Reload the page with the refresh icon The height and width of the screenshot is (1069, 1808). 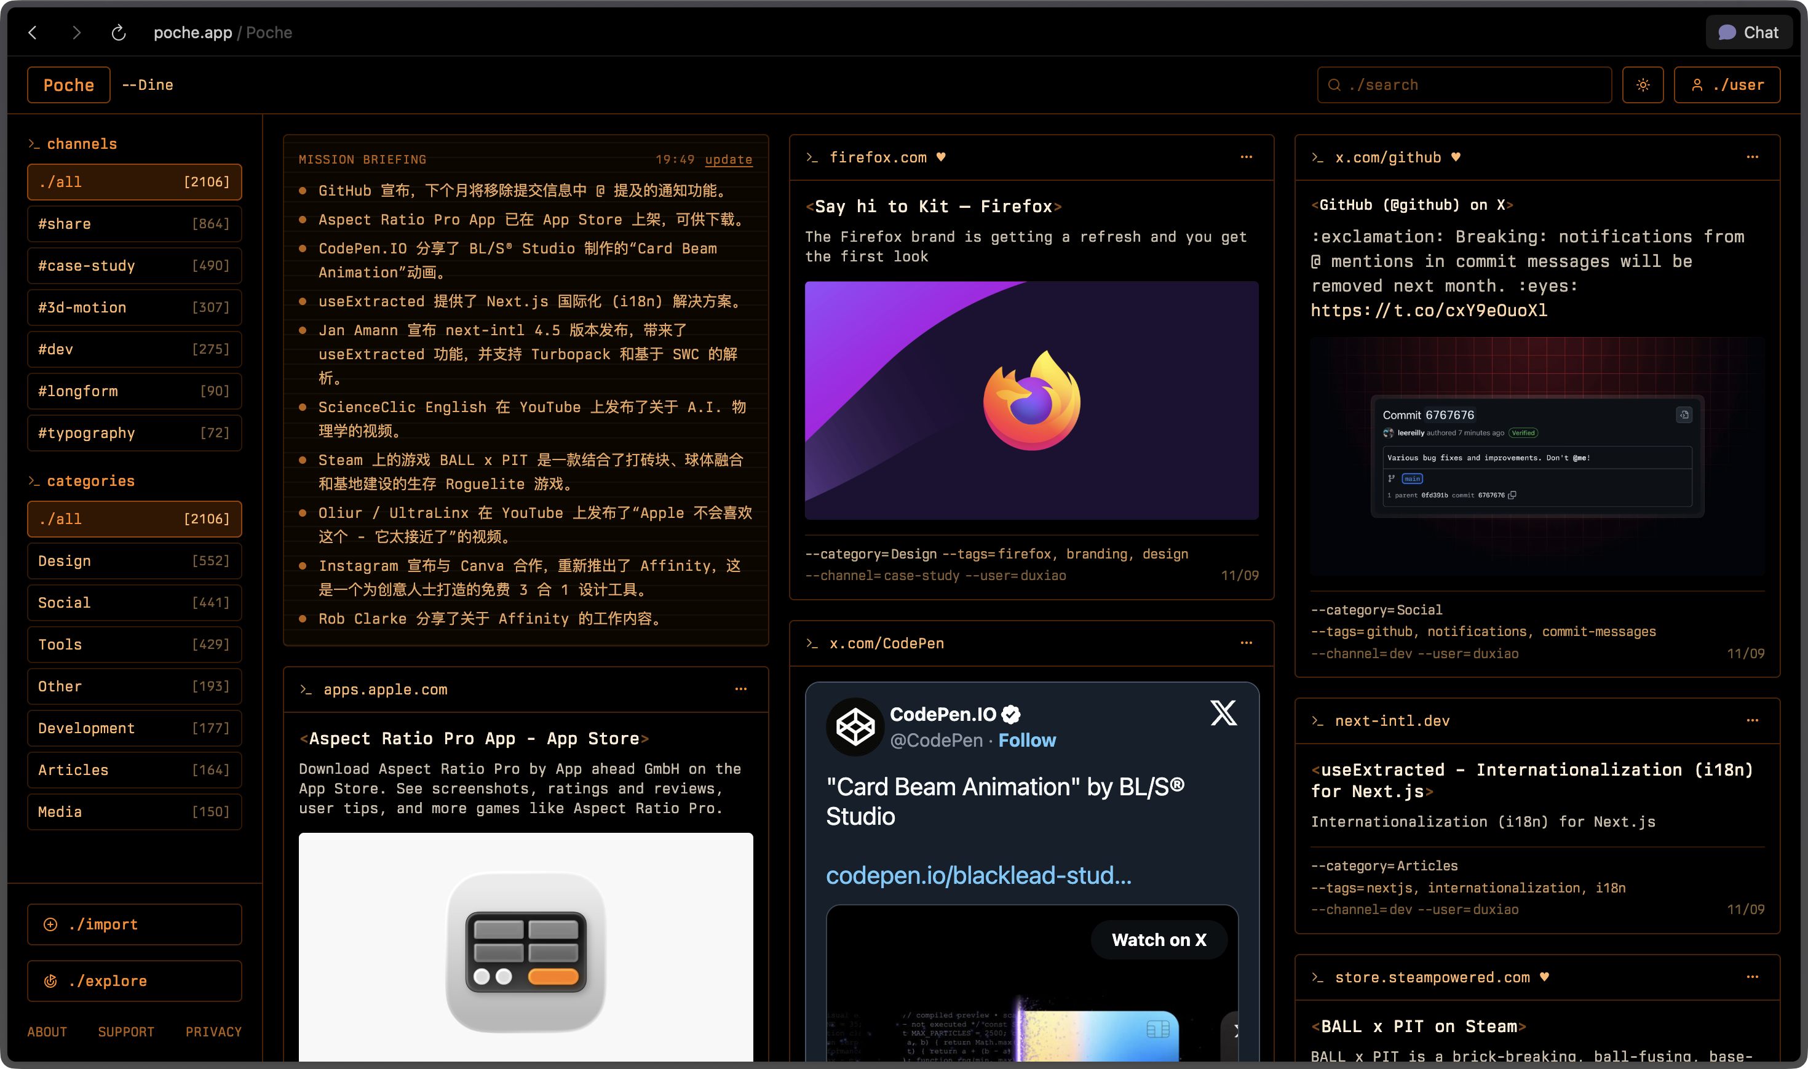coord(118,33)
